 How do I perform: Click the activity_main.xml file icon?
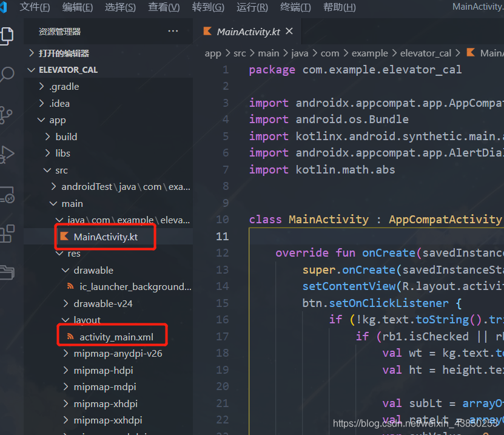pos(70,336)
